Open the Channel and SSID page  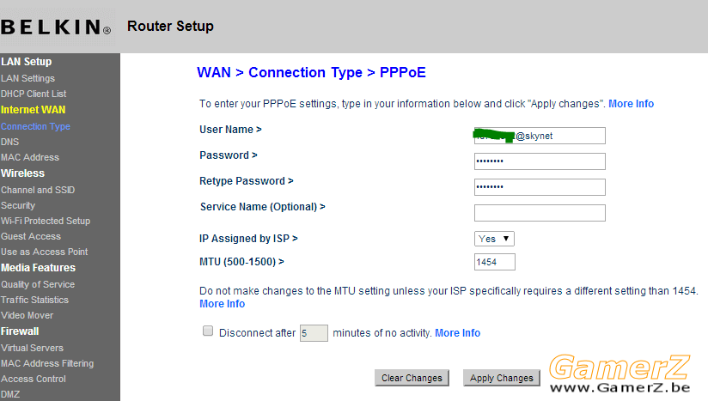tap(38, 191)
